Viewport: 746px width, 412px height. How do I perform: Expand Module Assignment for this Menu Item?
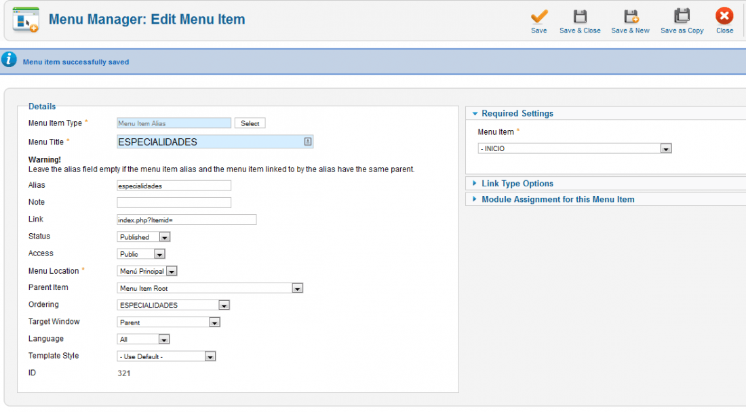553,200
